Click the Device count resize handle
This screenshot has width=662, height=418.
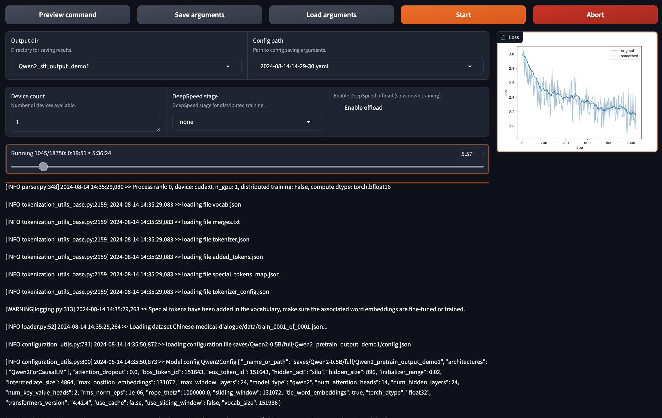point(158,129)
